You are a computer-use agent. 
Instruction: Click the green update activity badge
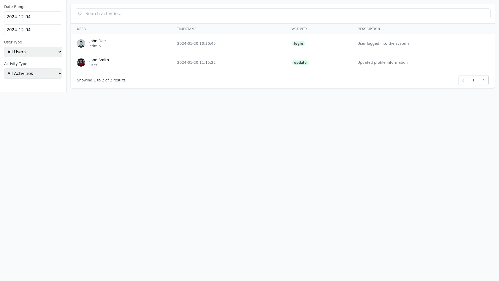point(300,62)
